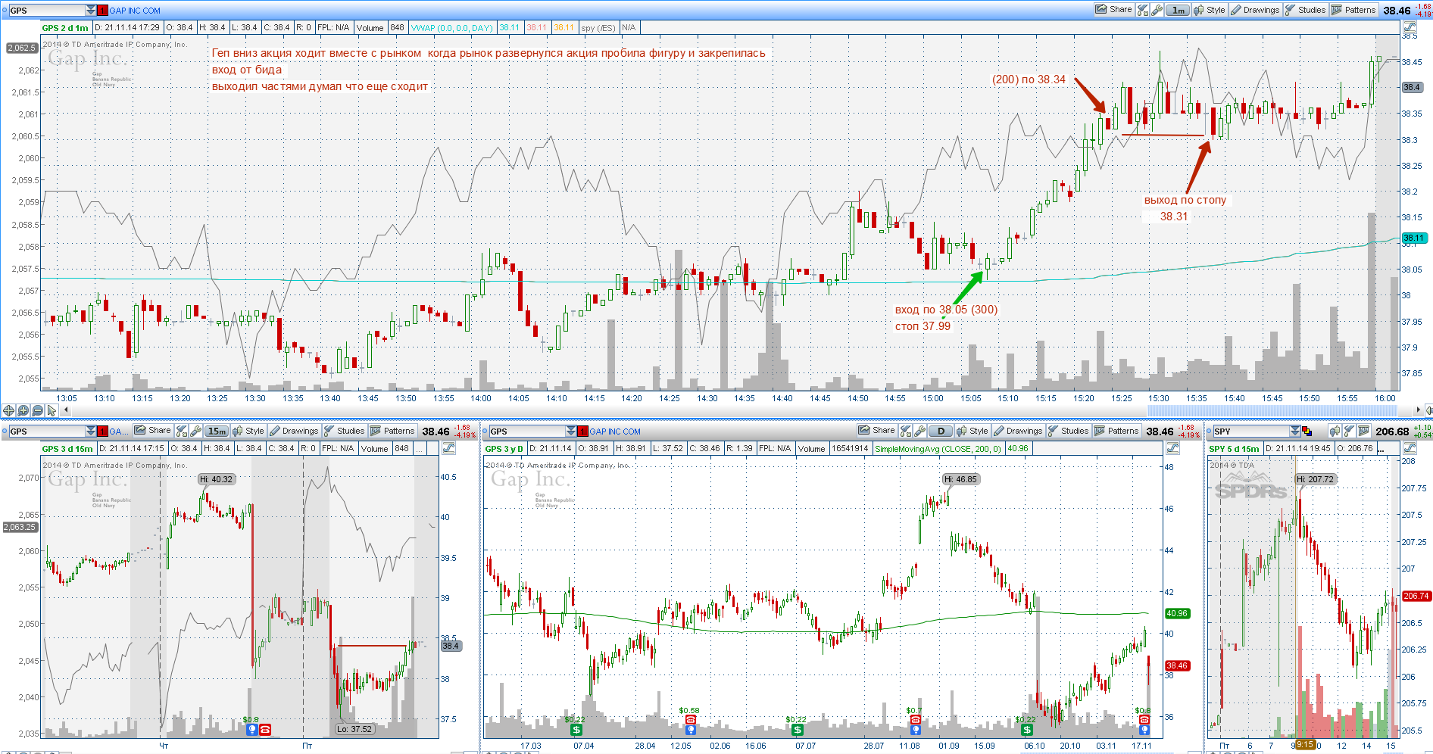Open Patterns menu in the top 1m chart
Viewport: 1433px width, 754px height.
pos(1353,10)
